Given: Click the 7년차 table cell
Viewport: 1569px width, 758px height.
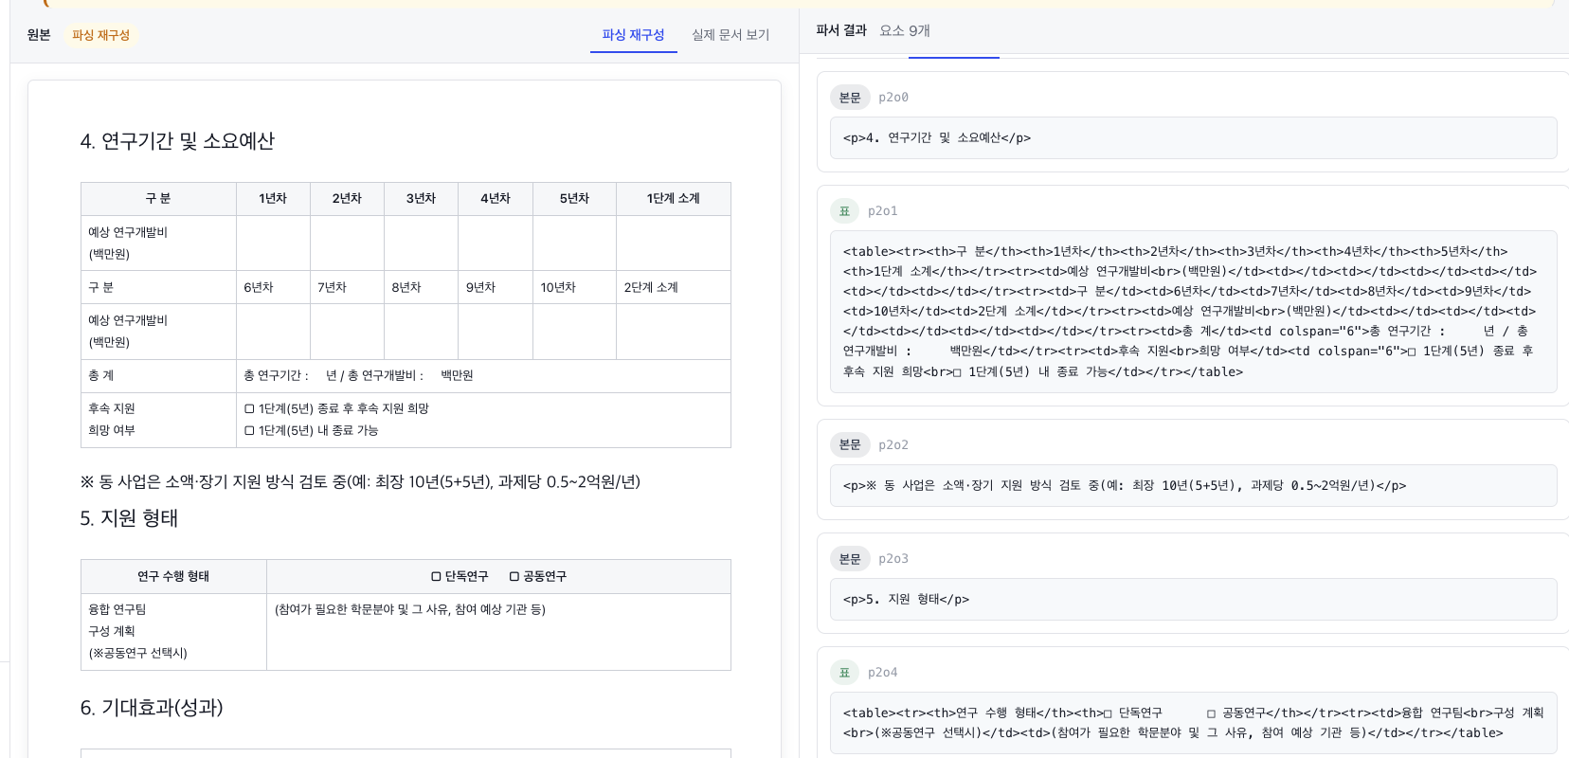Looking at the screenshot, I should 347,287.
